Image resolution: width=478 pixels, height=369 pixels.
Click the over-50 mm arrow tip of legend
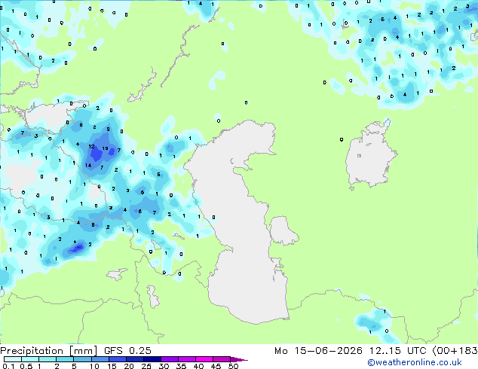tap(239, 360)
